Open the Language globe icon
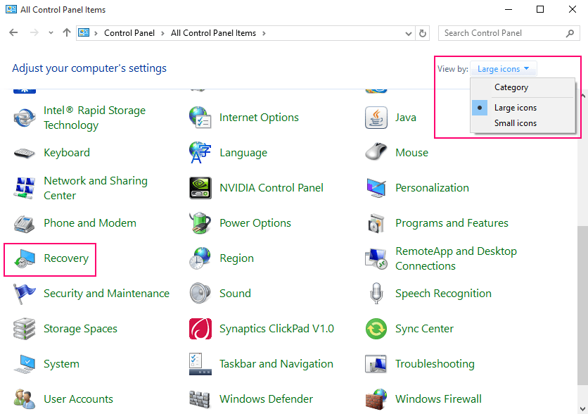Viewport: 588px width, 414px height. [200, 152]
